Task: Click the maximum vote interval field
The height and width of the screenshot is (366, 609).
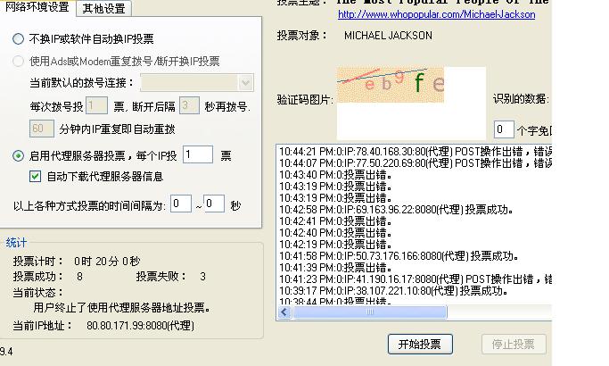Action: tap(213, 204)
